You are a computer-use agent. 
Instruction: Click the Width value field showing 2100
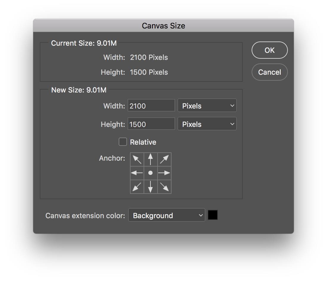151,105
